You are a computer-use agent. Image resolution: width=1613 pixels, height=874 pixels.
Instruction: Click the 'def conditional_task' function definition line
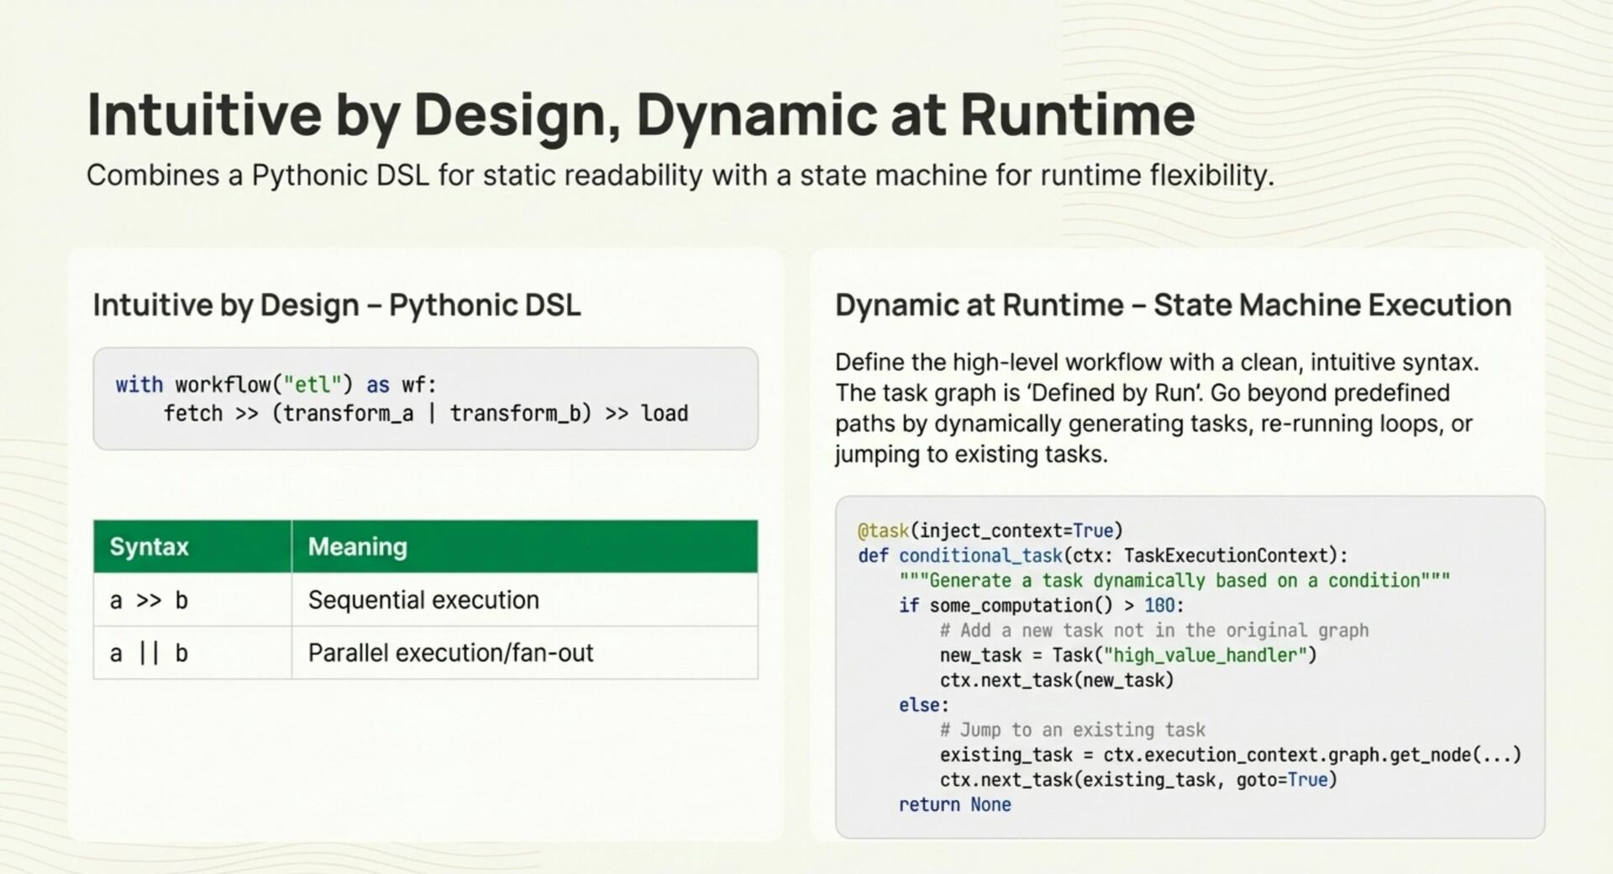tap(1102, 555)
